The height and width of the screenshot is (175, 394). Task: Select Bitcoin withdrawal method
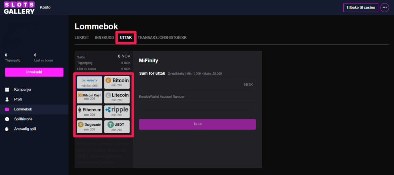click(117, 82)
